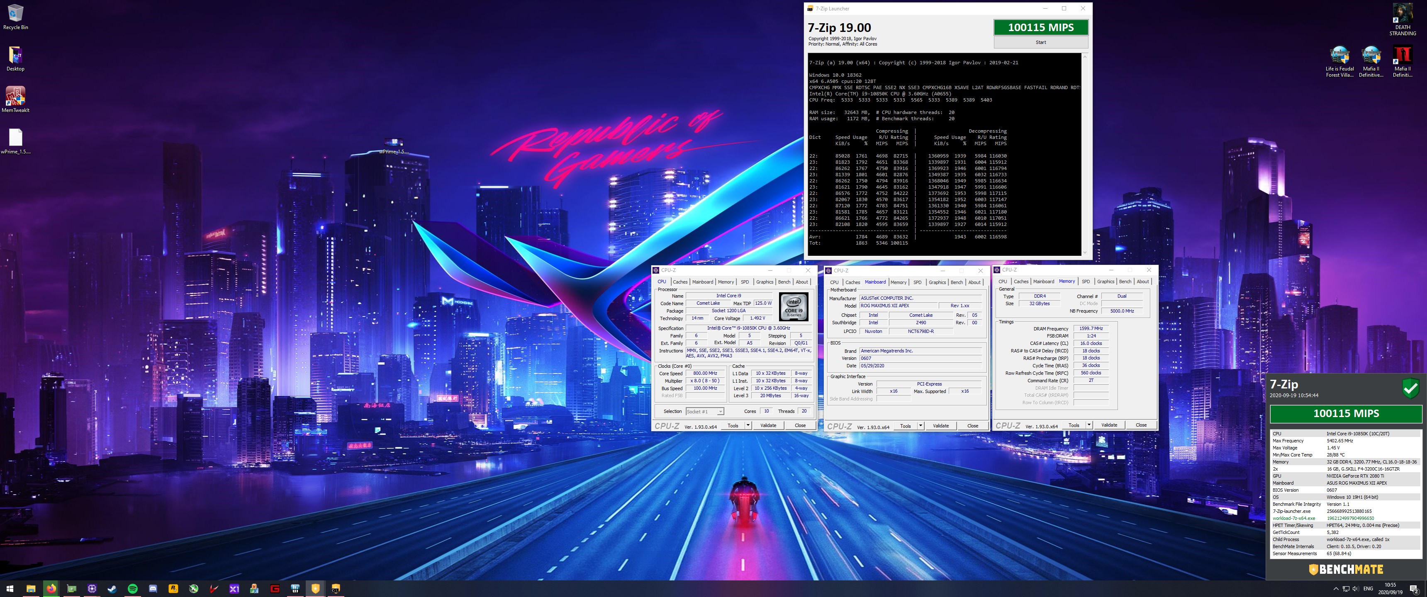Expand the Tools arrow in CPU-Z Mainboard window
The image size is (1427, 597).
920,426
